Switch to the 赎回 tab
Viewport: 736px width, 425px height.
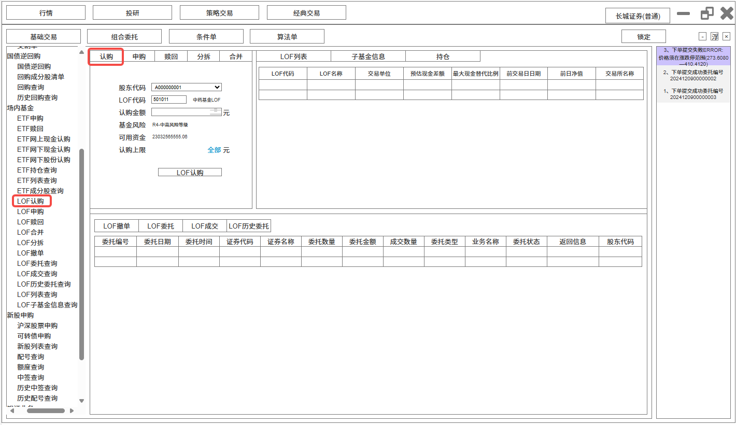pyautogui.click(x=171, y=56)
